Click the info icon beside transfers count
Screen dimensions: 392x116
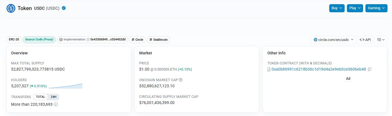(56, 104)
